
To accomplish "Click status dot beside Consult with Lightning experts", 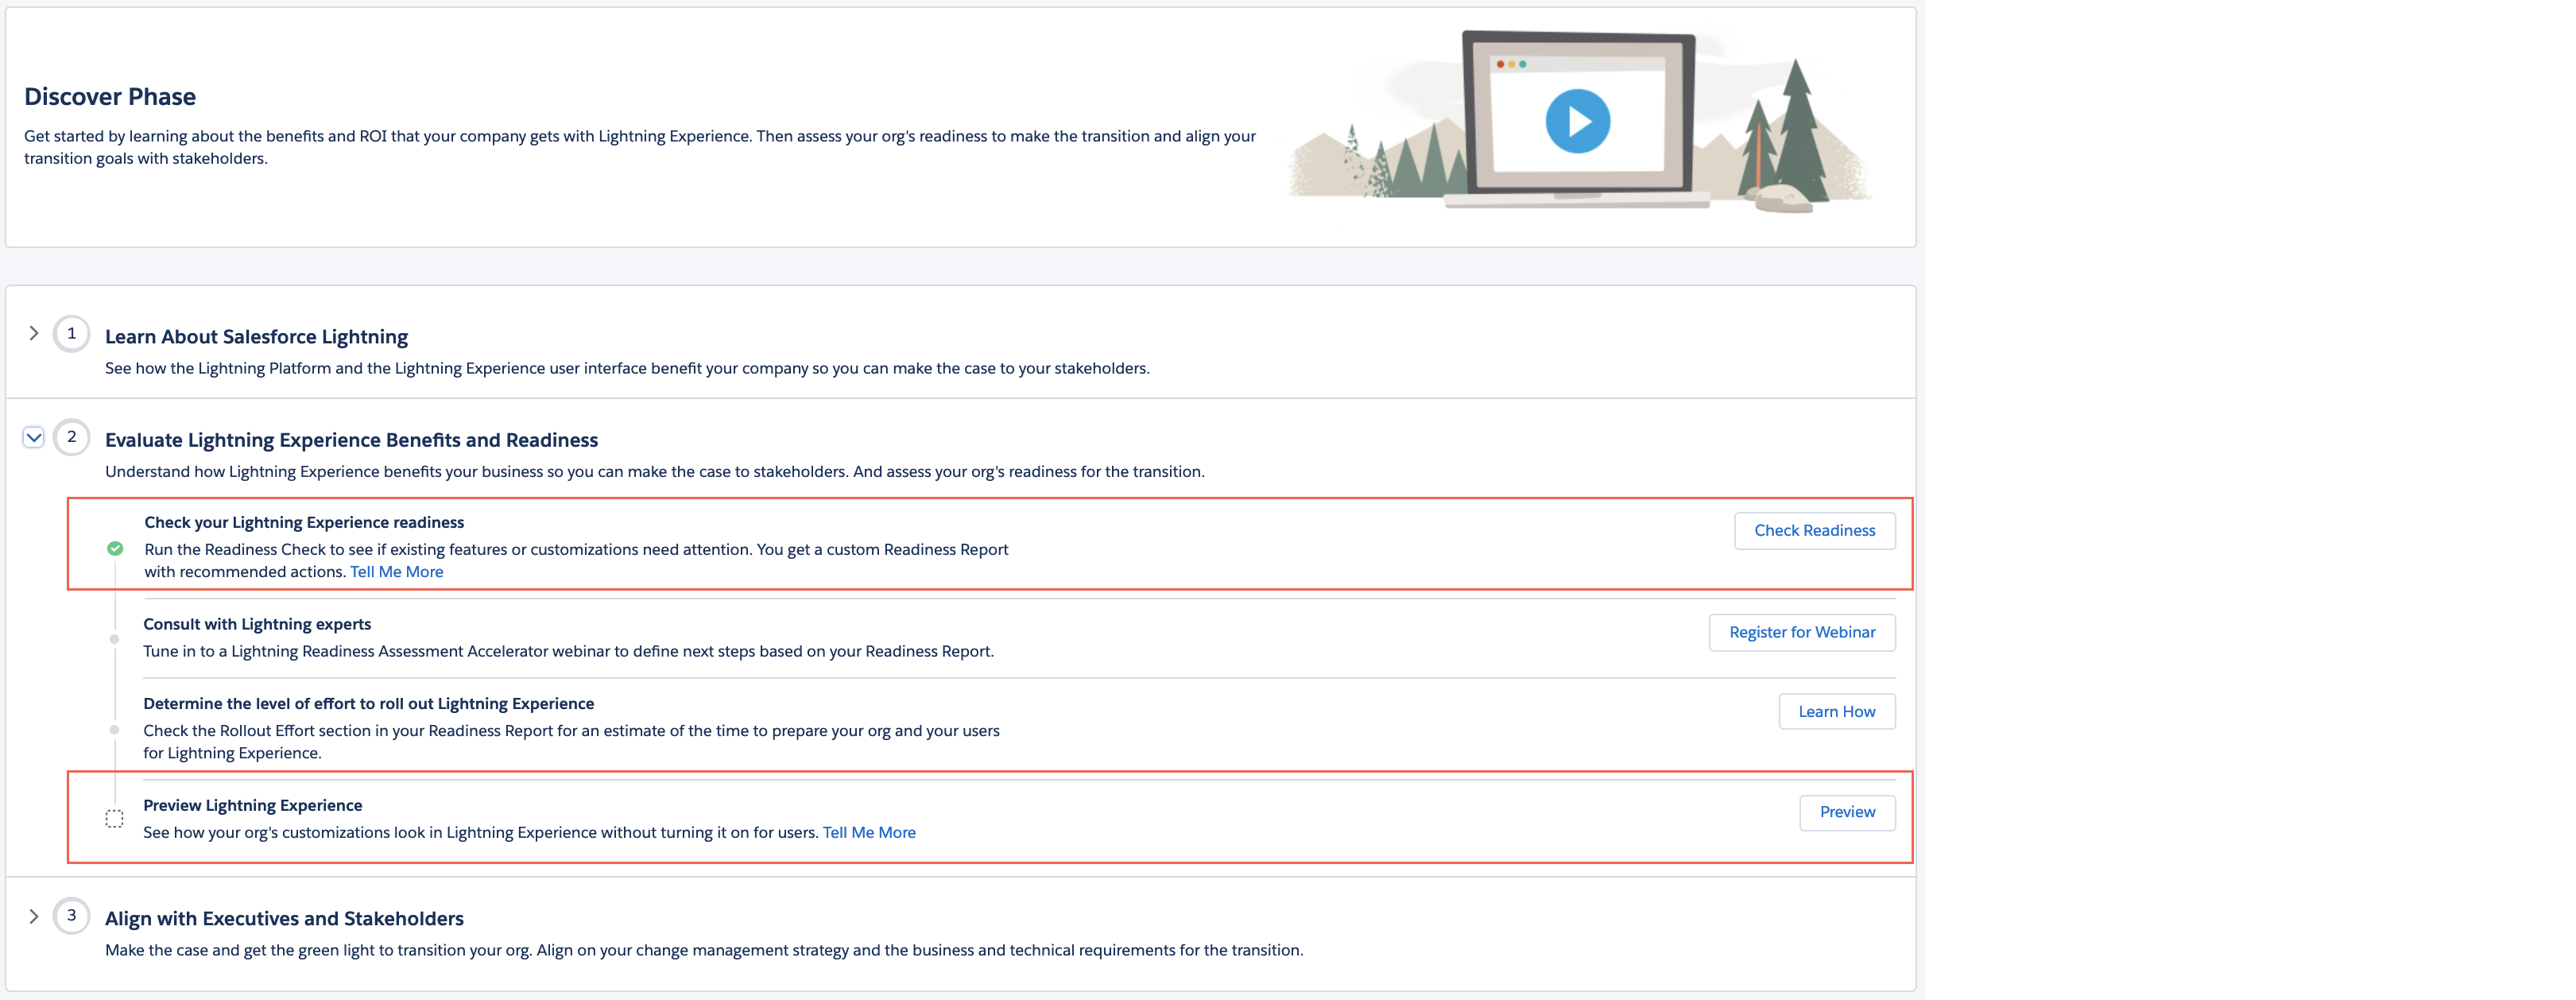I will point(114,639).
